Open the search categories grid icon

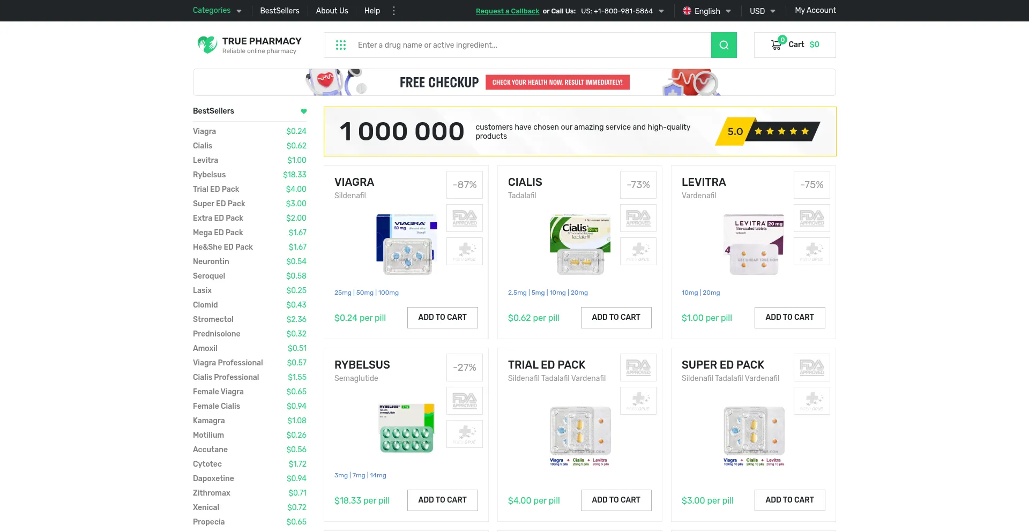[x=341, y=45]
